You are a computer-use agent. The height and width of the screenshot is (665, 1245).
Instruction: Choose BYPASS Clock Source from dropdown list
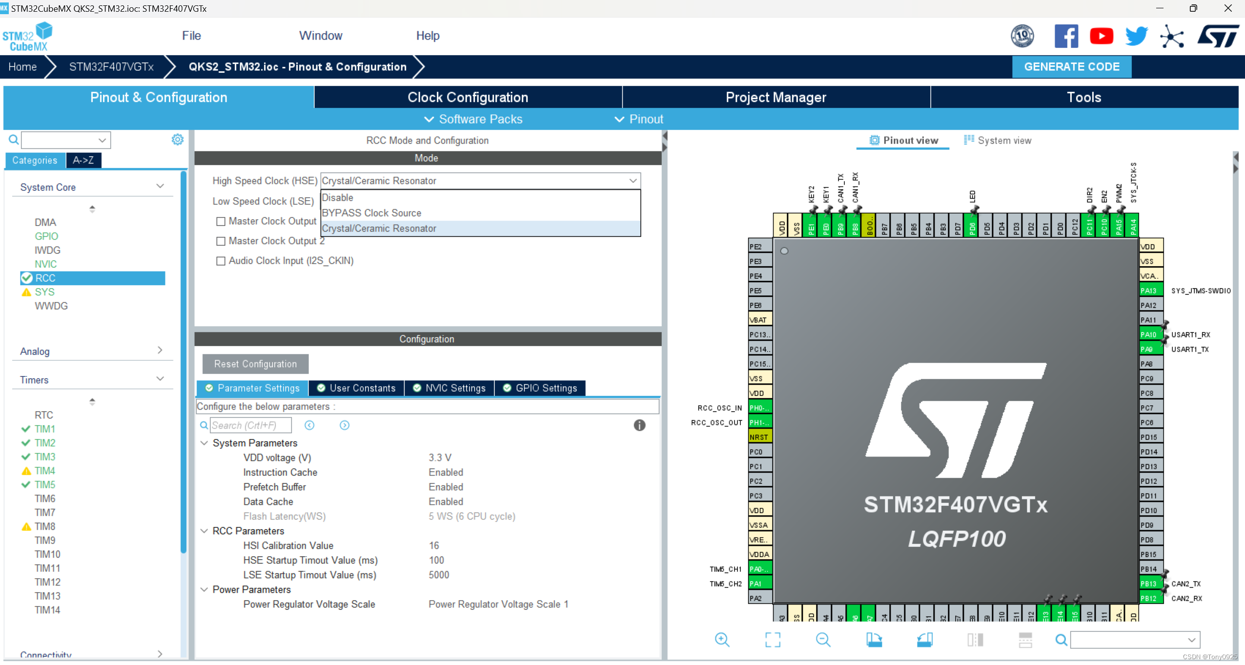click(371, 213)
